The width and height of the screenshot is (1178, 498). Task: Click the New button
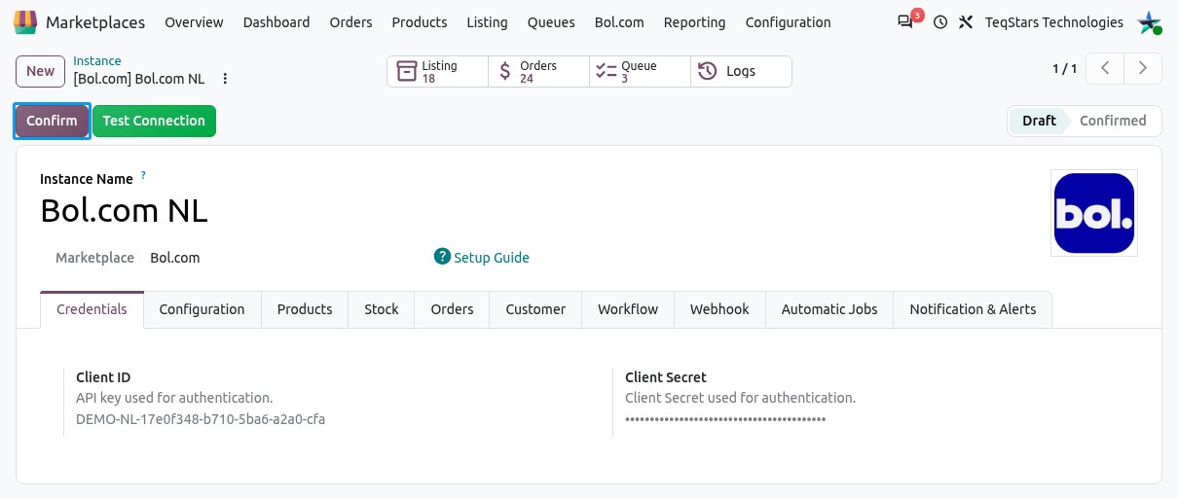[x=40, y=71]
